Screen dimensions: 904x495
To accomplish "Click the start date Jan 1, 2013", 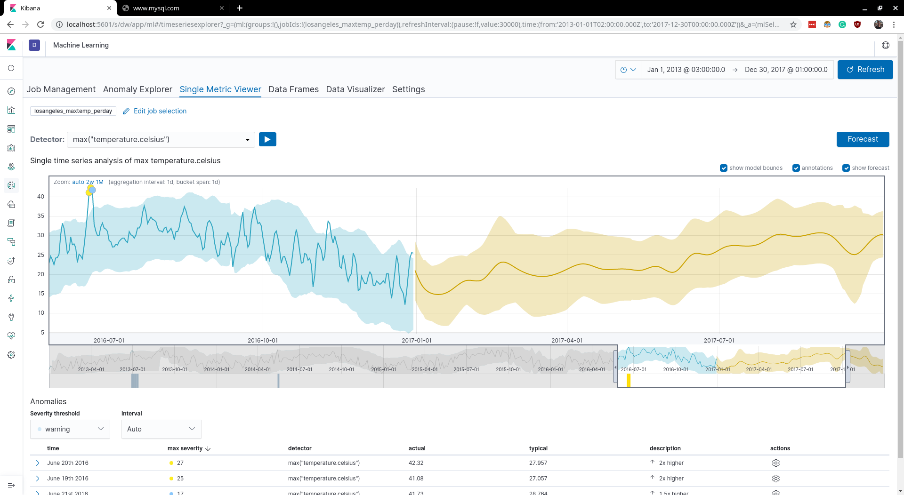I will click(x=686, y=70).
